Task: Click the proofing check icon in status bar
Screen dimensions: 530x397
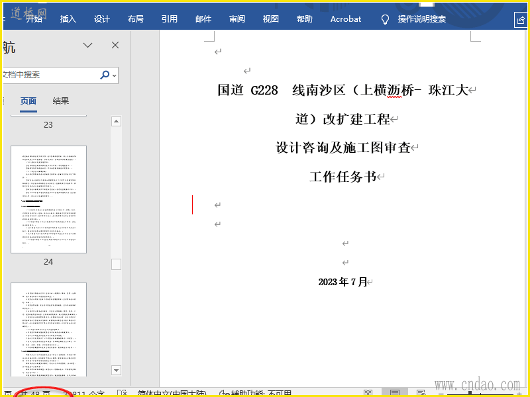Action: pyautogui.click(x=122, y=394)
